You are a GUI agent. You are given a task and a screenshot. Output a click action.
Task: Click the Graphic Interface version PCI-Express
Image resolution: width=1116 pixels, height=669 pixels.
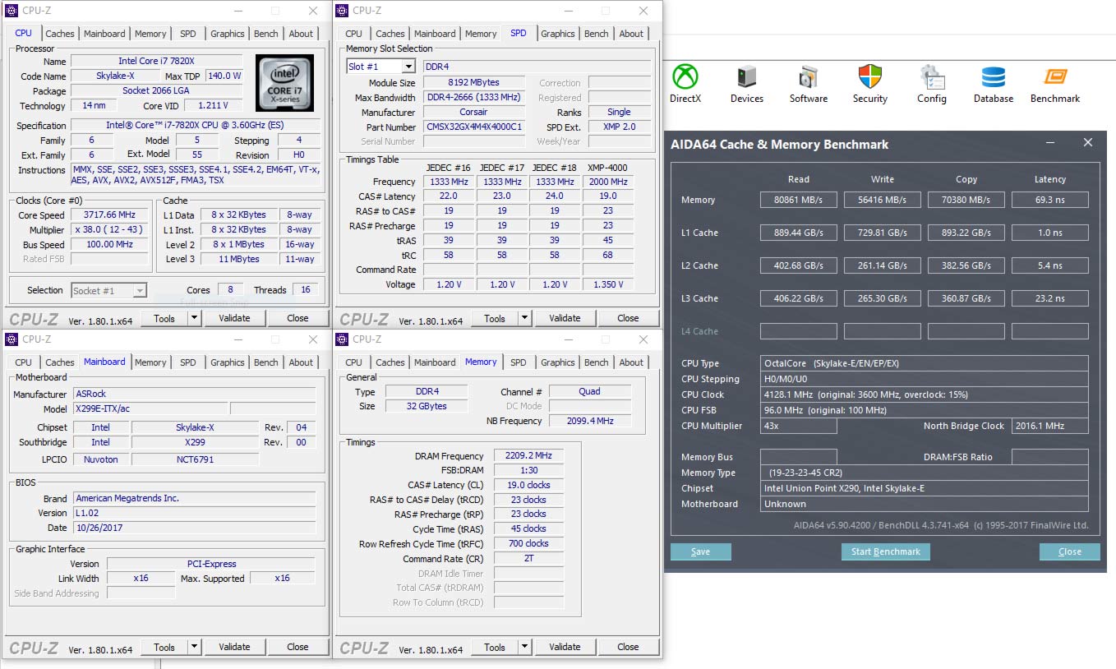211,564
